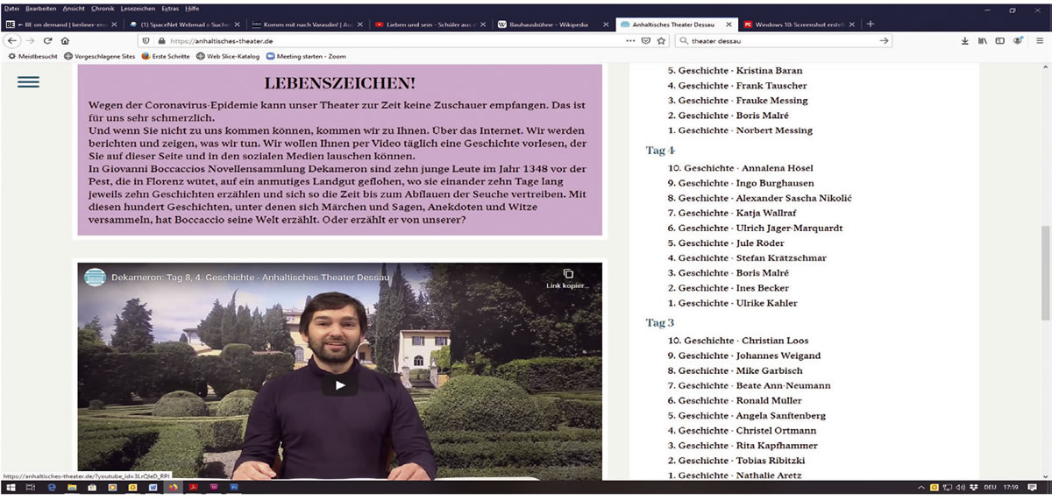Reload the current page
Screen dimensions: 1052x500
coord(47,40)
